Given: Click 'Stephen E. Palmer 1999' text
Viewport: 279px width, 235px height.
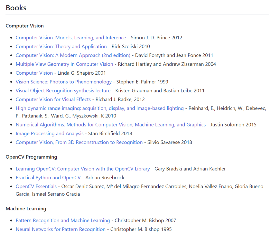Looking at the screenshot, I should [142, 82].
